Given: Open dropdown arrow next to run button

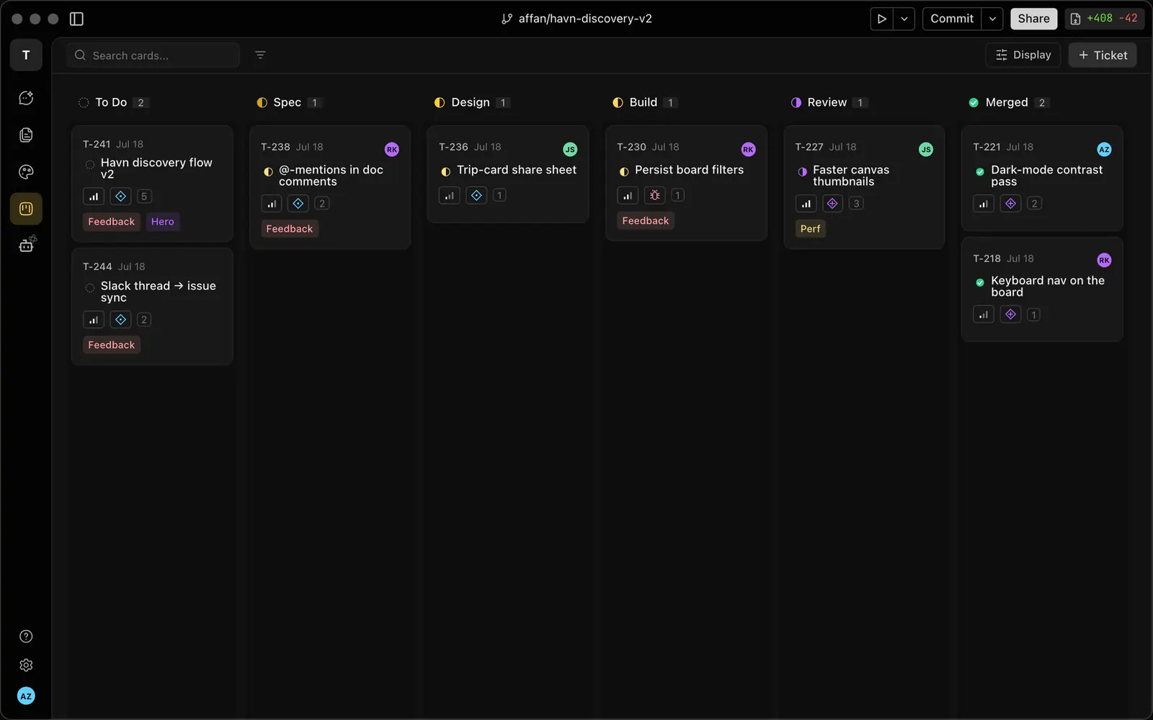Looking at the screenshot, I should (x=904, y=19).
